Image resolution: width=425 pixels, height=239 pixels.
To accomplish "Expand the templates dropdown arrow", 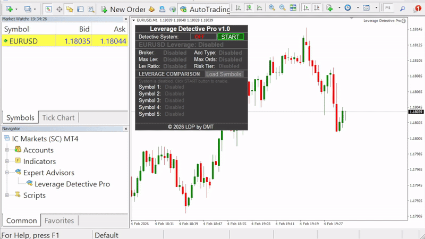I will pyautogui.click(x=376, y=8).
